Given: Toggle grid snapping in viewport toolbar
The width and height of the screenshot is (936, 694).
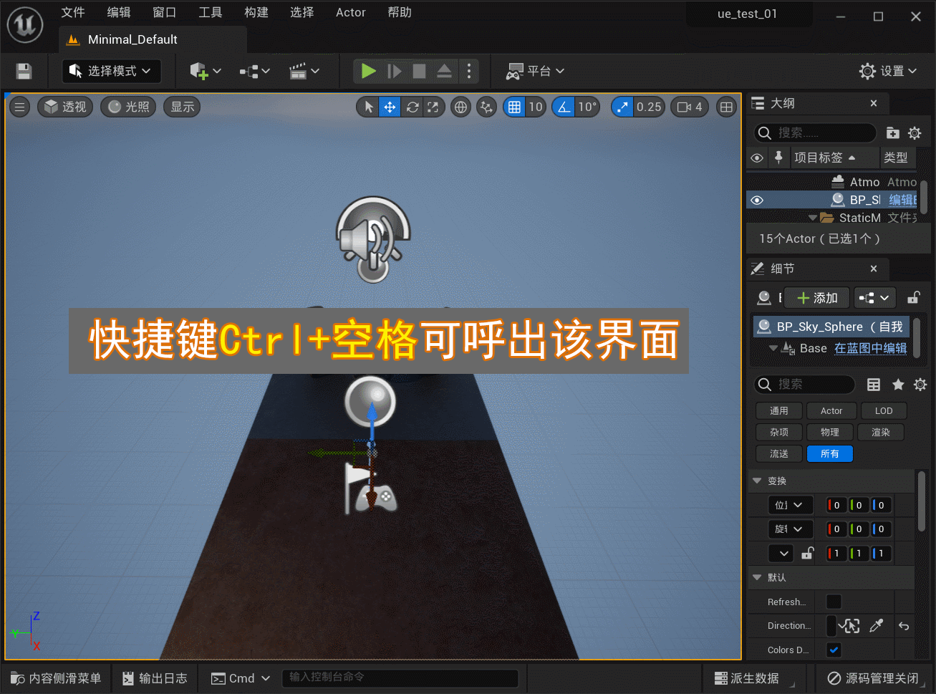Looking at the screenshot, I should 514,107.
